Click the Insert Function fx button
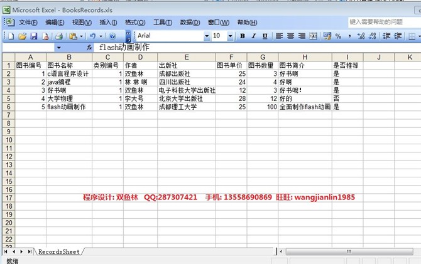Image resolution: width=421 pixels, height=264 pixels. (90, 48)
